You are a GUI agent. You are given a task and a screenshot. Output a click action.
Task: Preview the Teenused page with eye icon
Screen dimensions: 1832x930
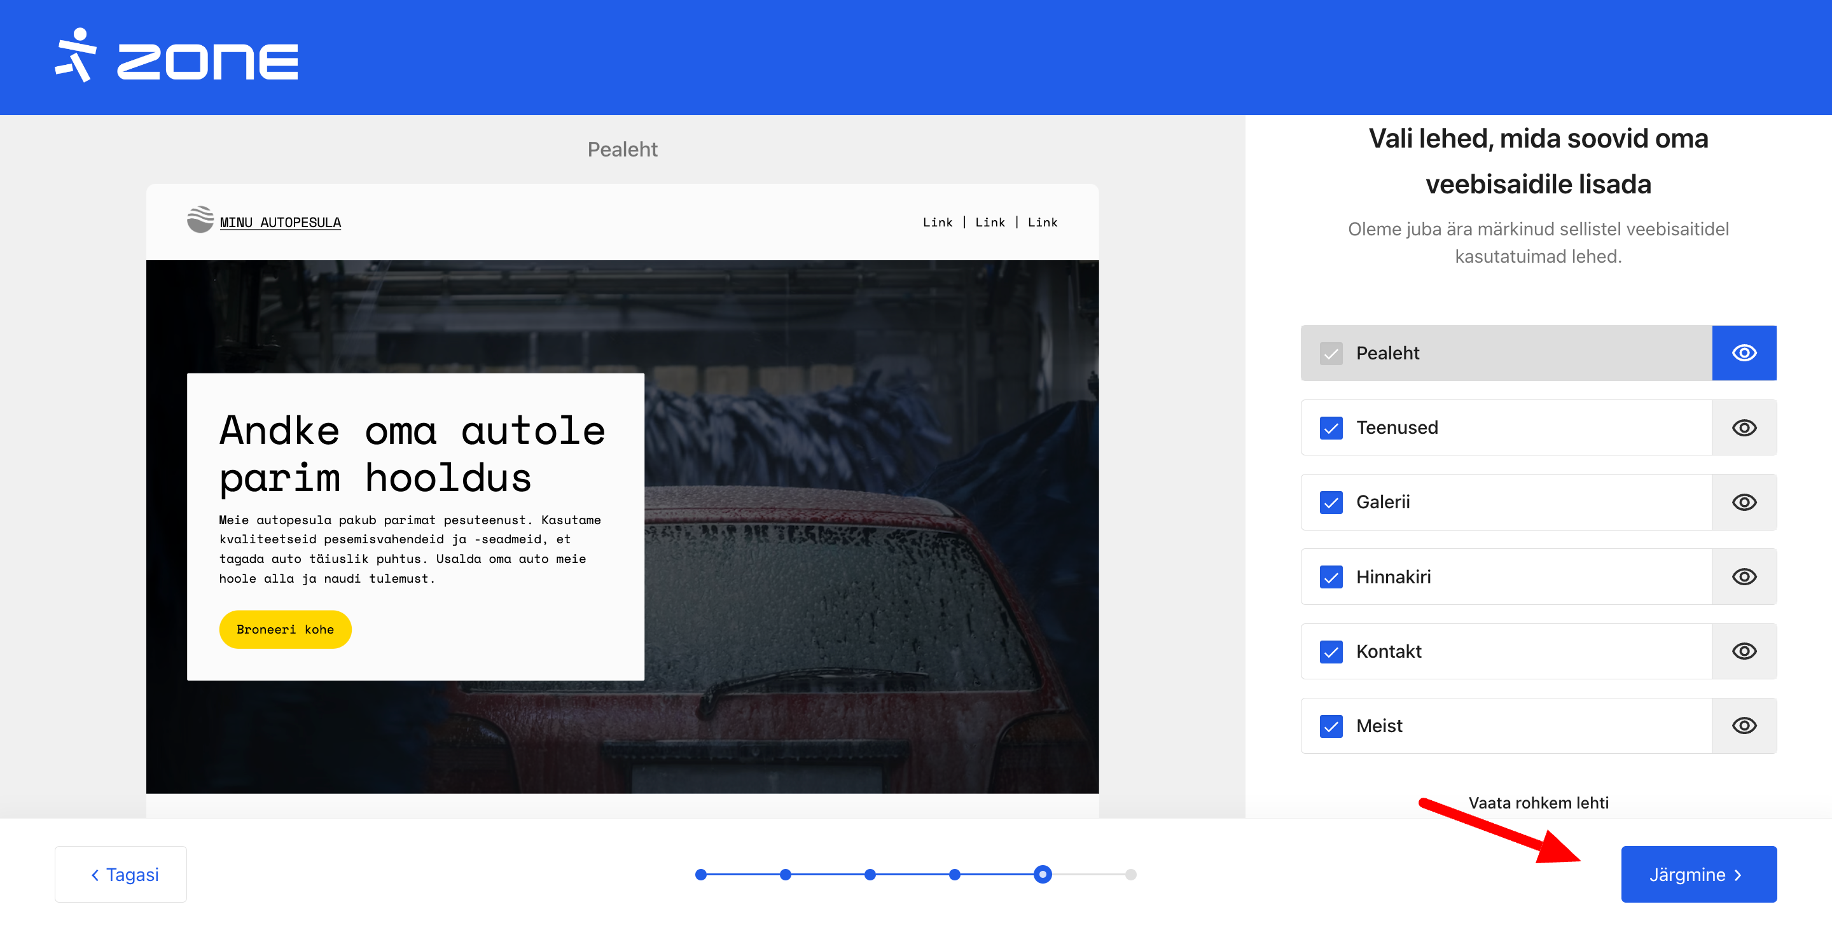coord(1743,427)
